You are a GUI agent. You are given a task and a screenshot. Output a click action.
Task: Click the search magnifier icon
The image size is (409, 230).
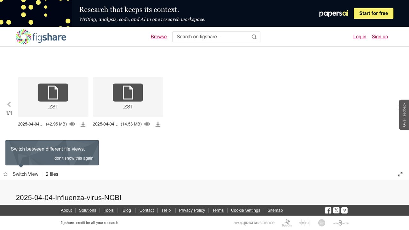254,37
